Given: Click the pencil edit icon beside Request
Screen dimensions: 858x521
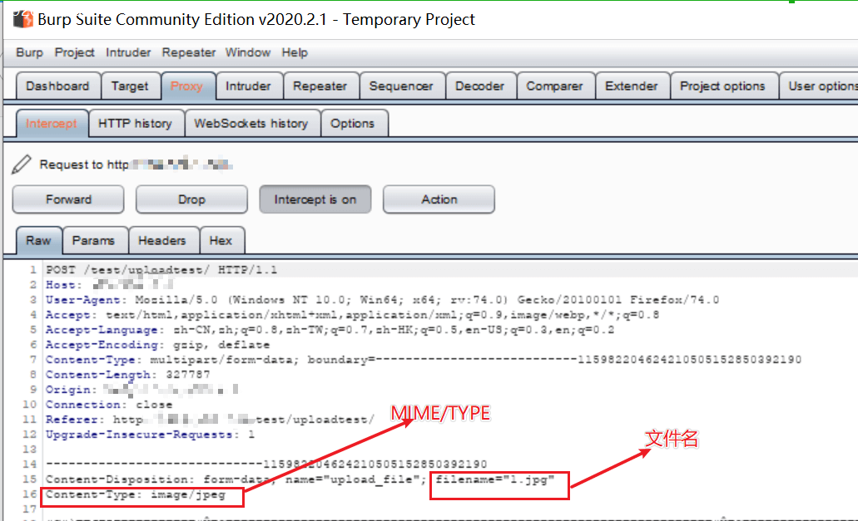Looking at the screenshot, I should (22, 165).
